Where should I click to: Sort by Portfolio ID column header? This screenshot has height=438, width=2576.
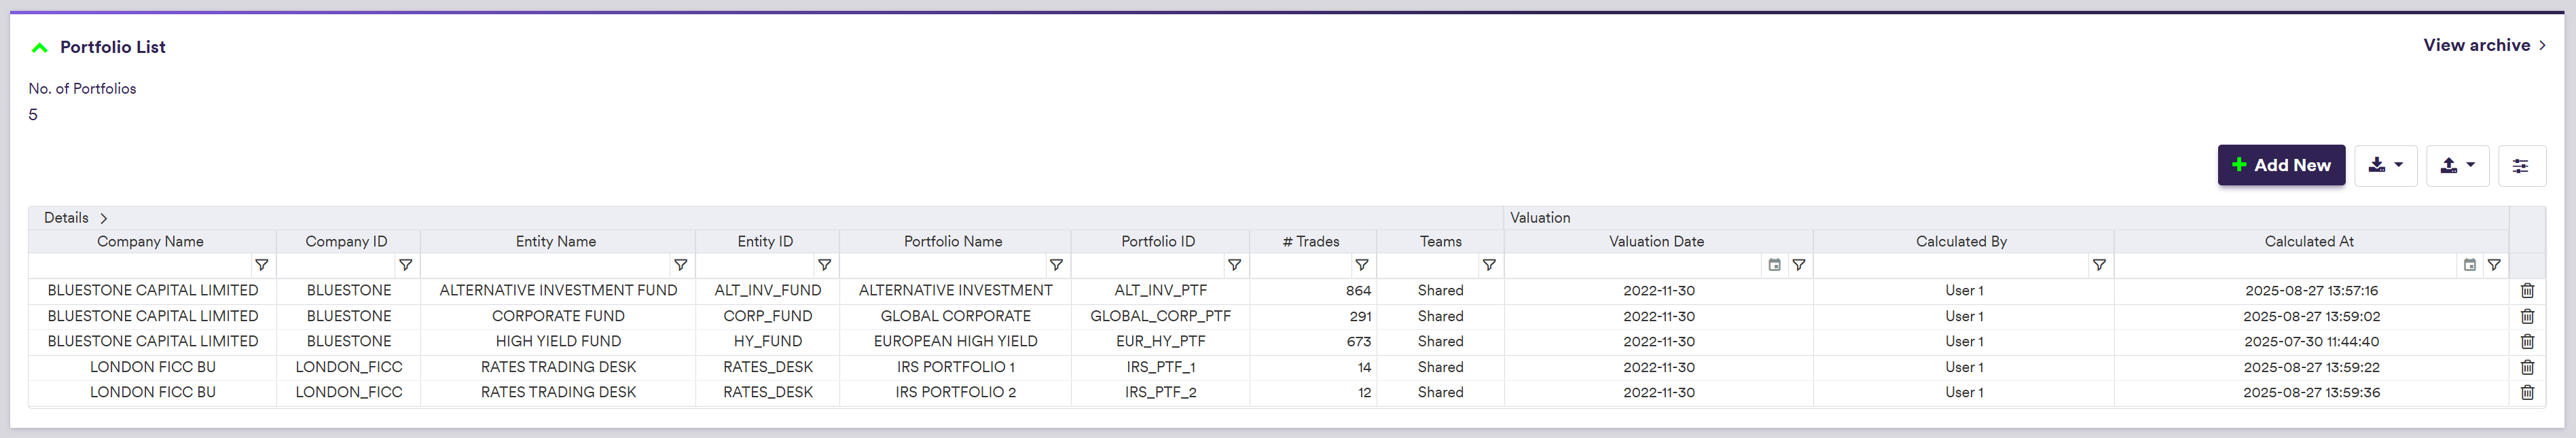1157,241
